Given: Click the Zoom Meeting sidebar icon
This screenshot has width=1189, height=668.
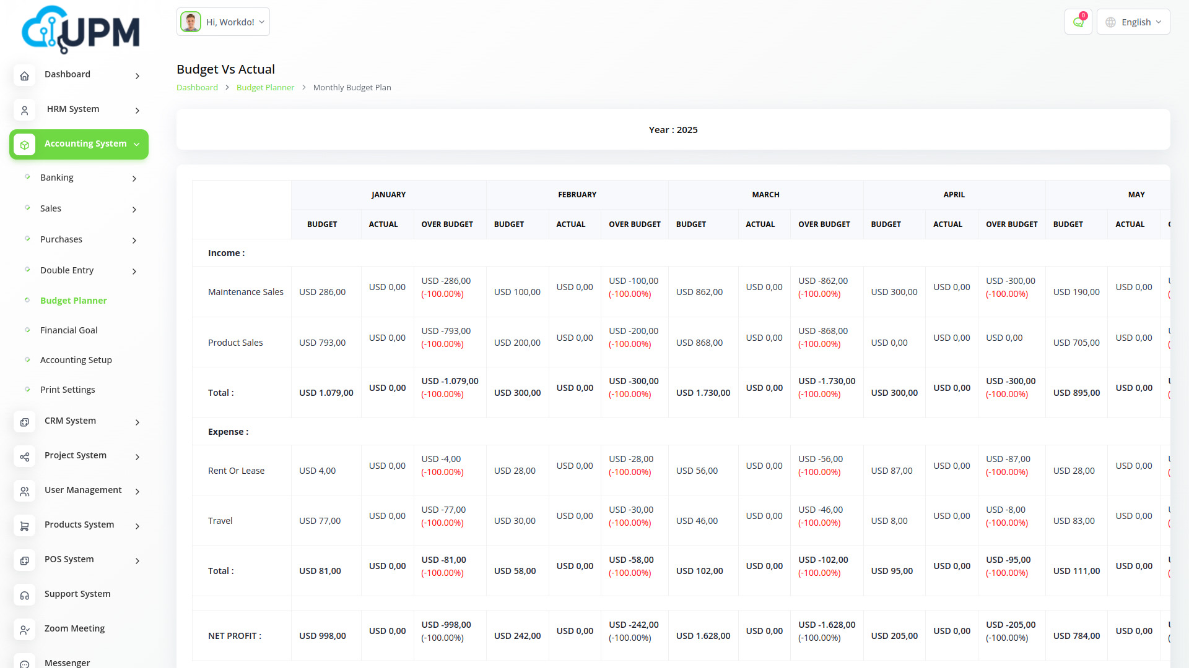Looking at the screenshot, I should (24, 630).
